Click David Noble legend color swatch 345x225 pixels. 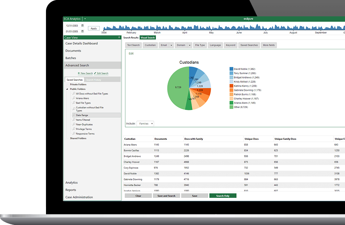tap(231, 69)
